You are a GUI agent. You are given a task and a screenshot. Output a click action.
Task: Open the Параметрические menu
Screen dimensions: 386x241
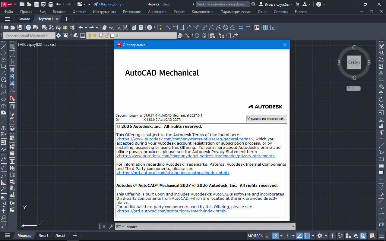235,12
